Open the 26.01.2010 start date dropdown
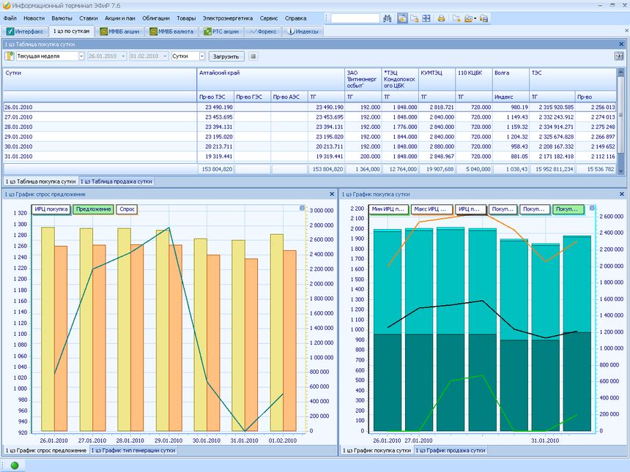This screenshot has height=472, width=630. click(123, 56)
